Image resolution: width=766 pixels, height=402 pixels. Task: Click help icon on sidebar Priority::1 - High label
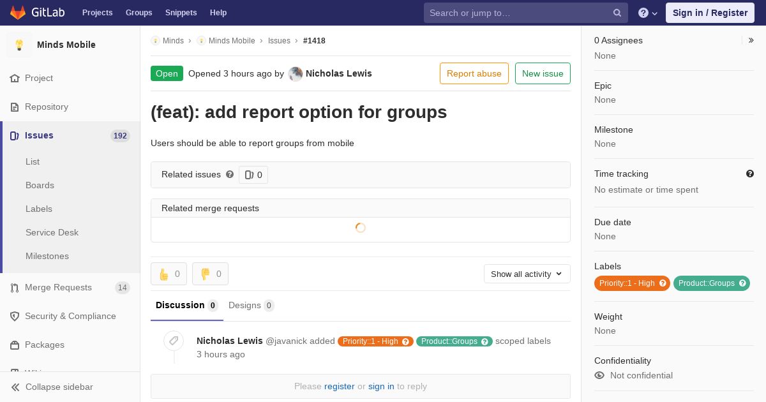coord(663,283)
